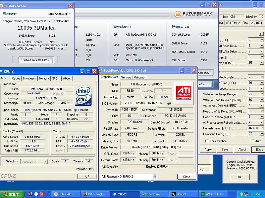265x198 pixels.
Task: Click Close in the GPU-Z window
Action: point(186,177)
